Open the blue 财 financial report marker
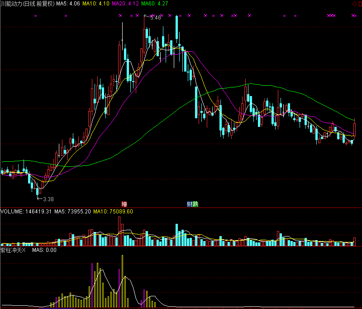362x309 pixels. tap(190, 204)
